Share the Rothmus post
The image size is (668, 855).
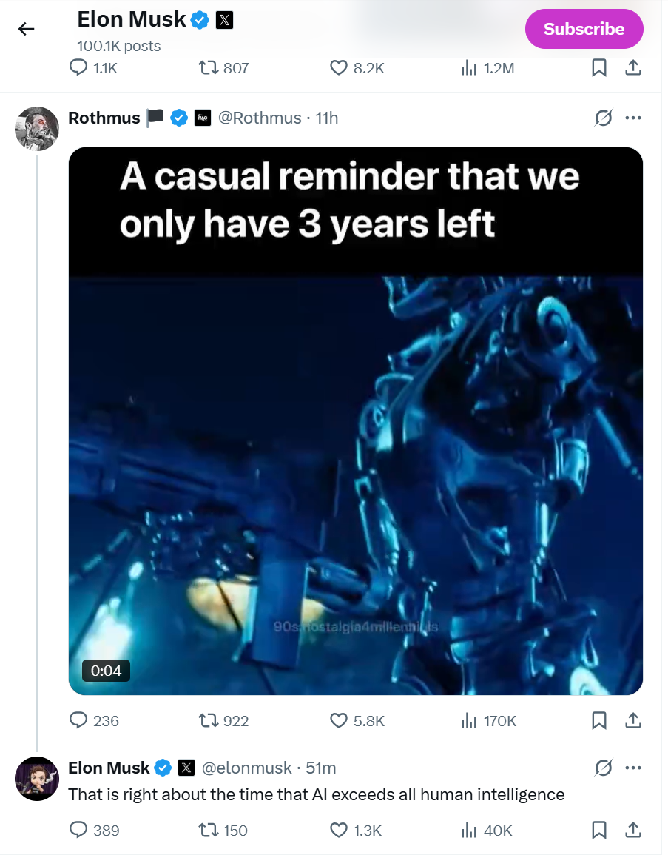click(x=632, y=720)
